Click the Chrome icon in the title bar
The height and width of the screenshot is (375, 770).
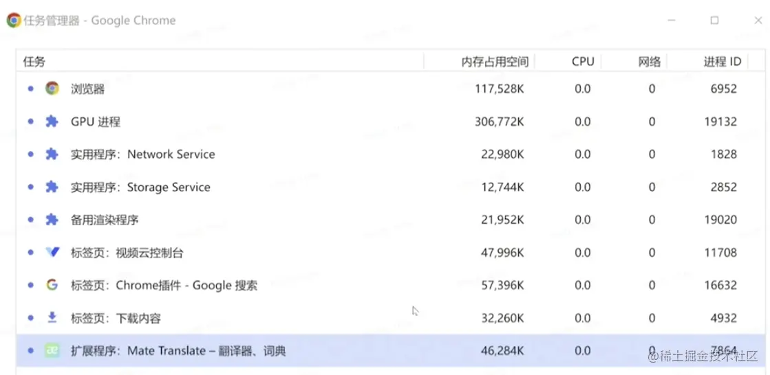click(14, 21)
